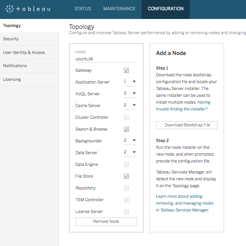Click the 'Cache Server' label
246x246 pixels.
coord(88,106)
